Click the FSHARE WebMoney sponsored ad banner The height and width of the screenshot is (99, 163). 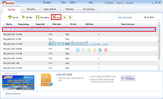pos(18,83)
